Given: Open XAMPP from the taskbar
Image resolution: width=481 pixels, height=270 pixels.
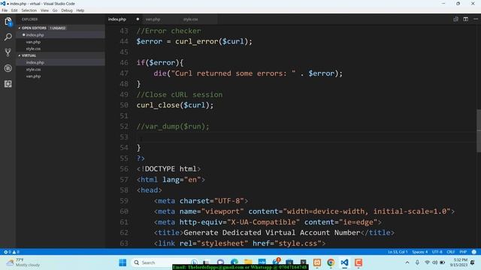Looking at the screenshot, I should coord(317,262).
